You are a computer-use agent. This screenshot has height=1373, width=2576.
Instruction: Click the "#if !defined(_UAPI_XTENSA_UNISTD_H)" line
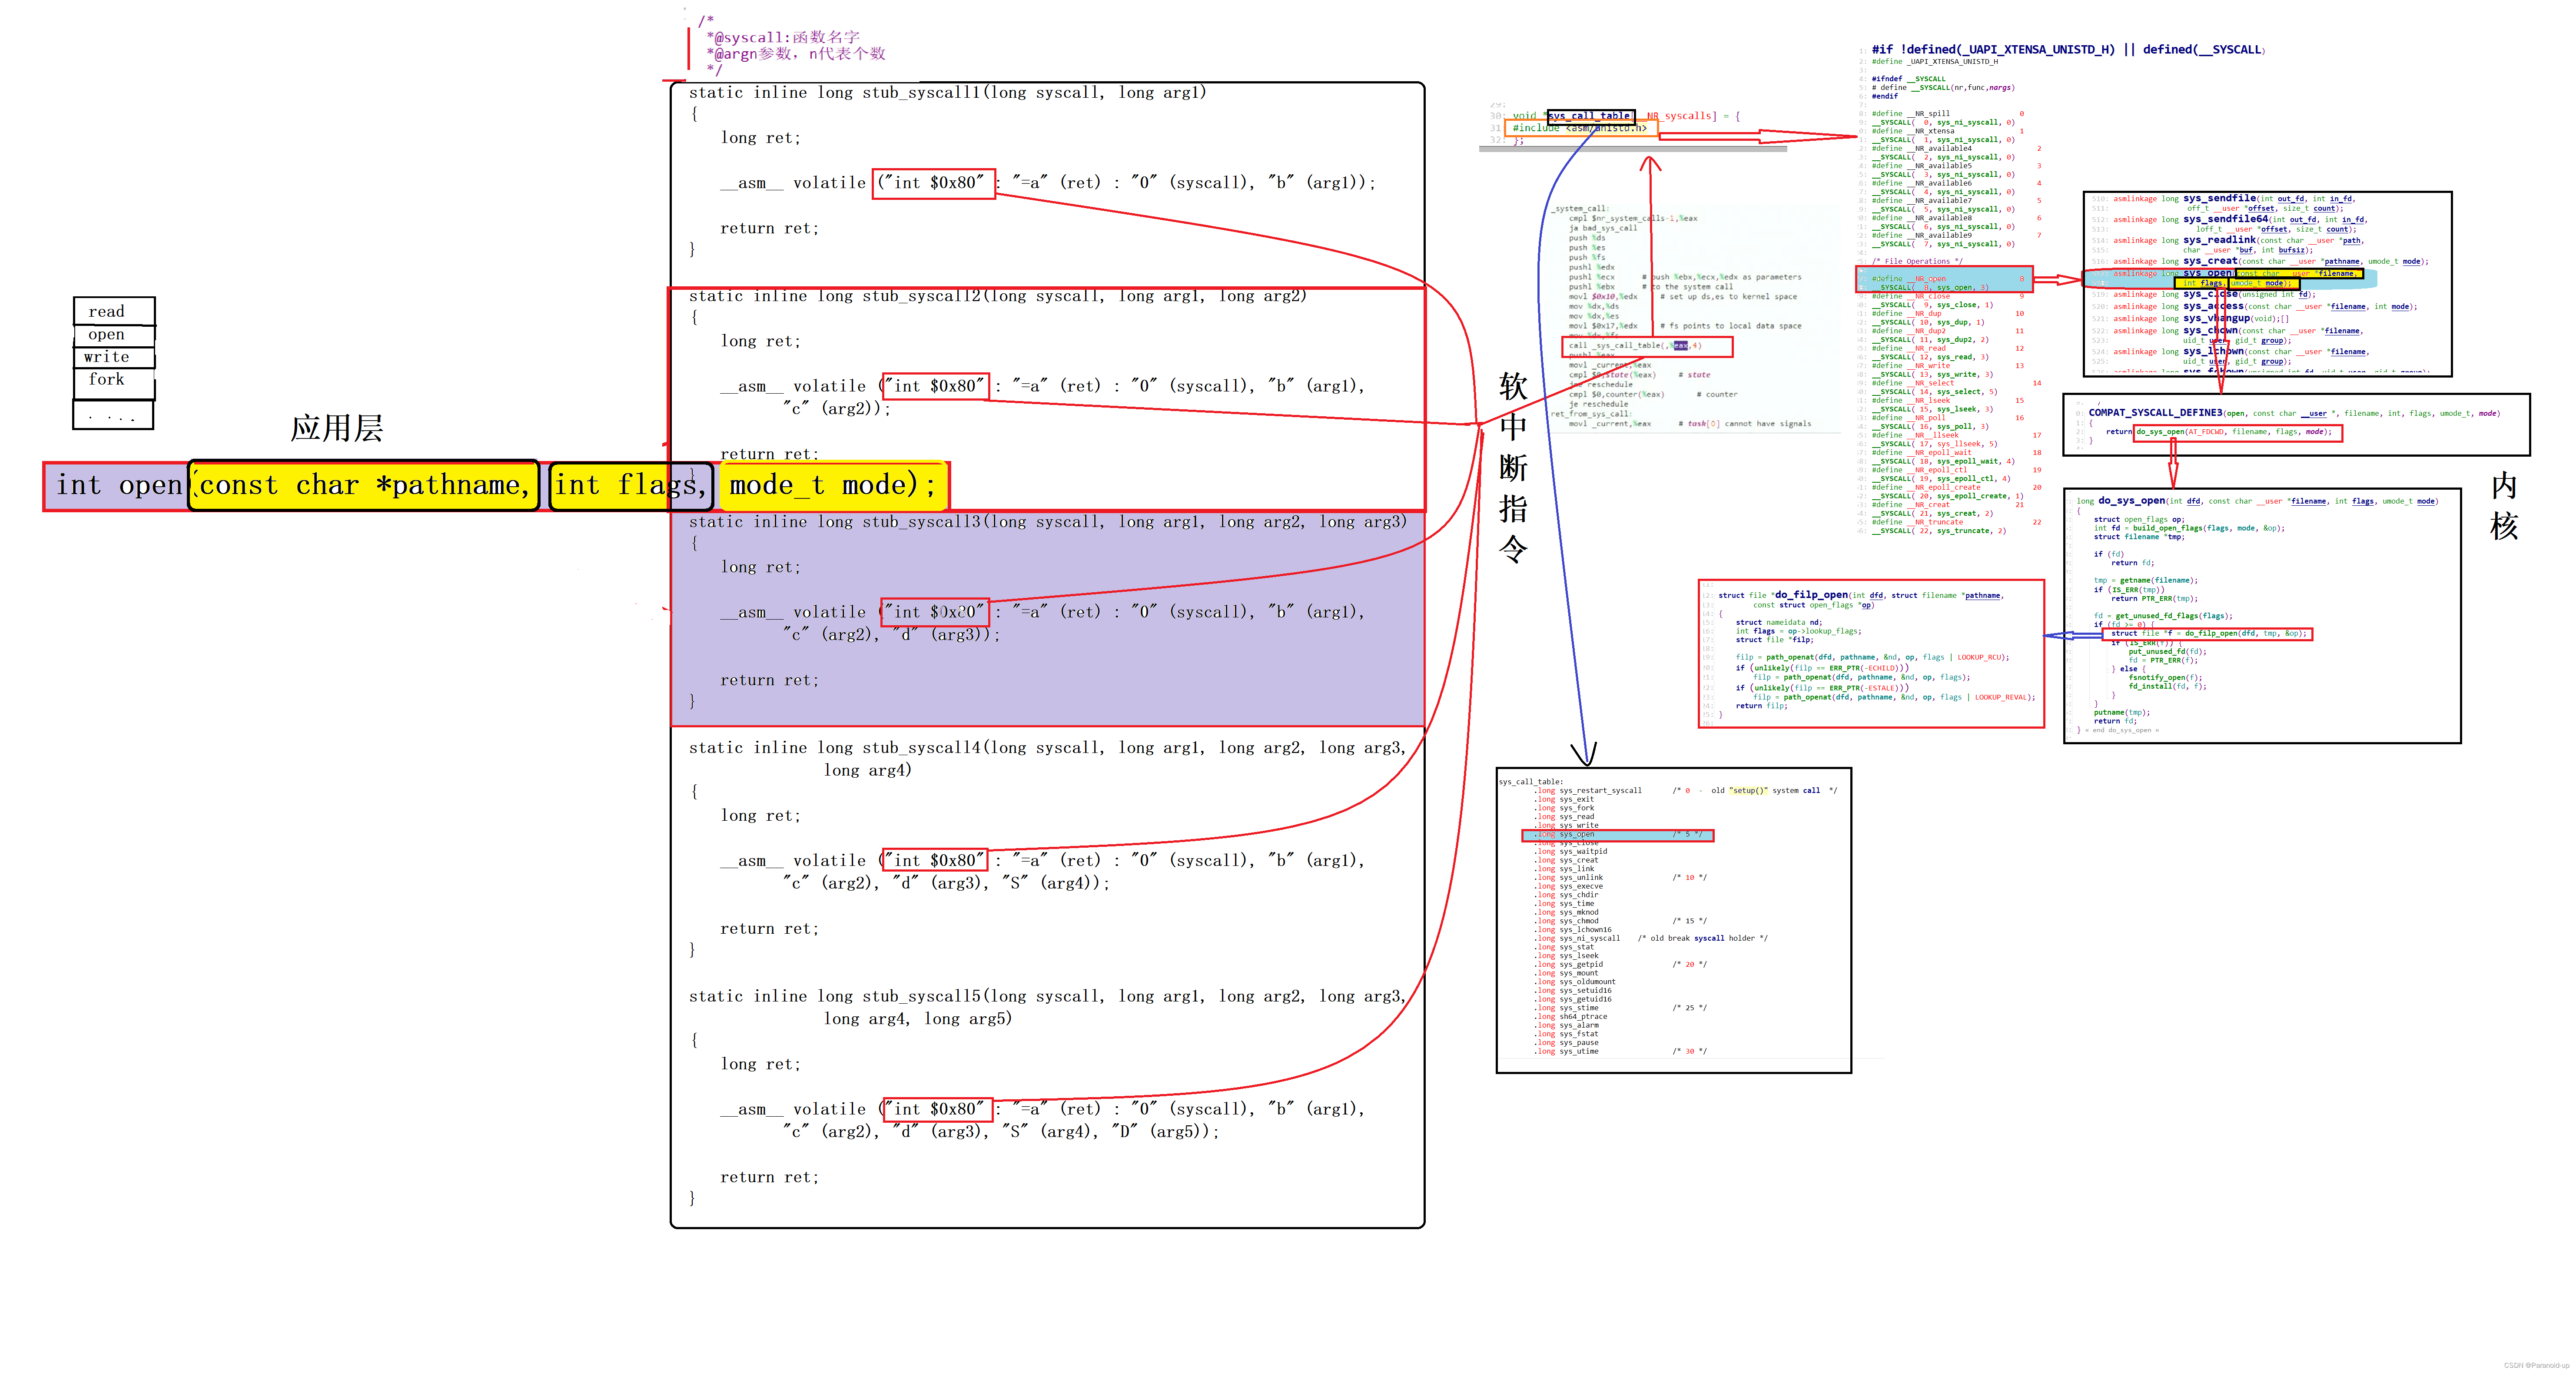[x=2068, y=49]
